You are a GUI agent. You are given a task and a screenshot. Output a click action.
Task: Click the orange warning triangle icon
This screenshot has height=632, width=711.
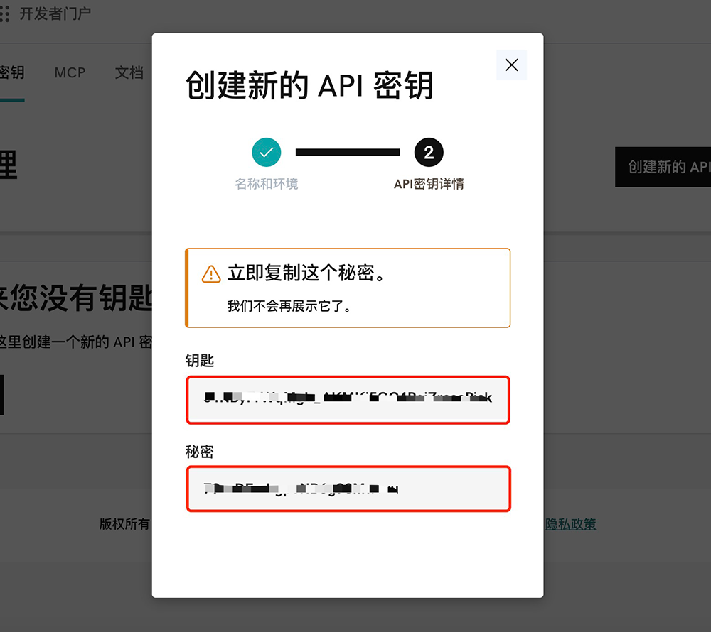point(211,274)
